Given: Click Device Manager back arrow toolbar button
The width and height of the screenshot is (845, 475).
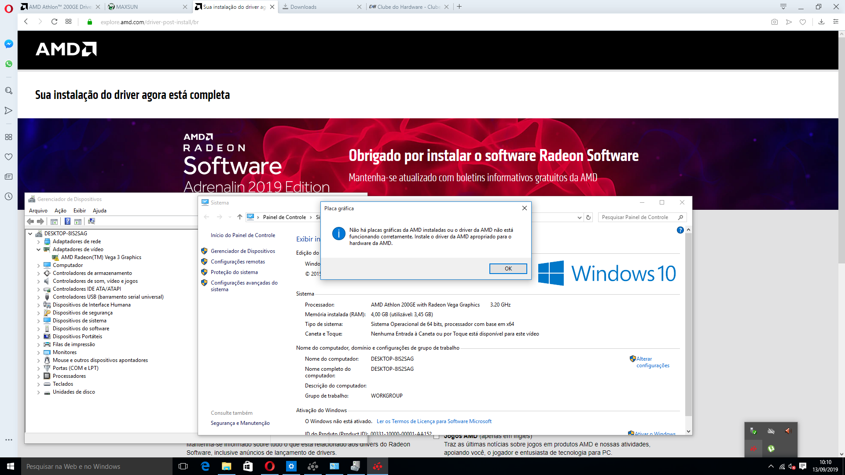Looking at the screenshot, I should tap(30, 221).
